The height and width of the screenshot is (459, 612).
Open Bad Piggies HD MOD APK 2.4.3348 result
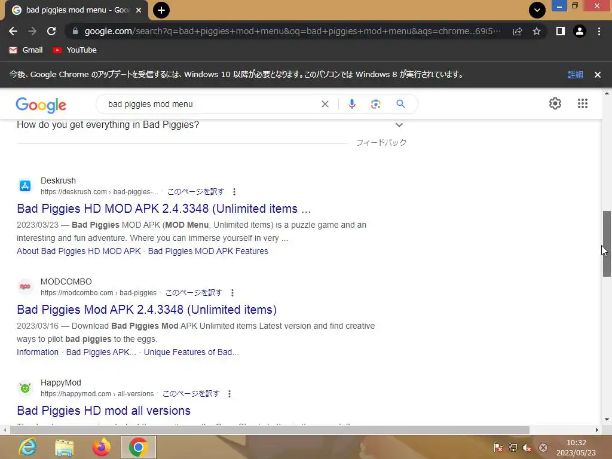tap(164, 209)
